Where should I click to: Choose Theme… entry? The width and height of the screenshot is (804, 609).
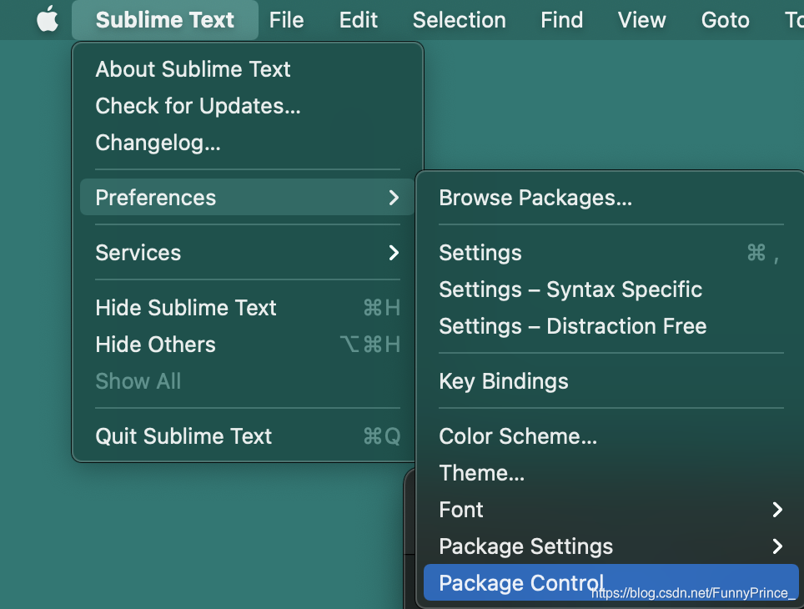611,473
